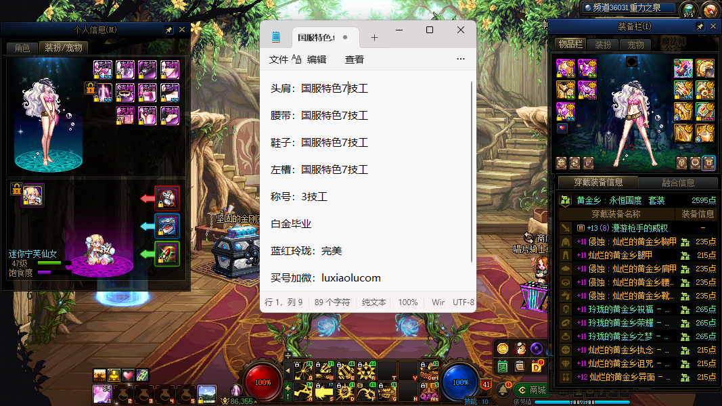Click the red heart icon in equipment panel
The width and height of the screenshot is (722, 406).
coord(562,128)
